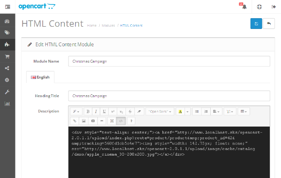
Task: Open the table insert dropdown
Action: [x=244, y=112]
